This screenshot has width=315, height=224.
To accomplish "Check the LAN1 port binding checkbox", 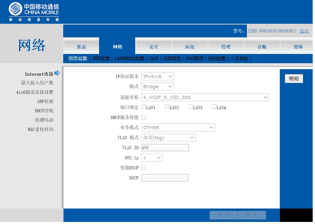I will 144,107.
